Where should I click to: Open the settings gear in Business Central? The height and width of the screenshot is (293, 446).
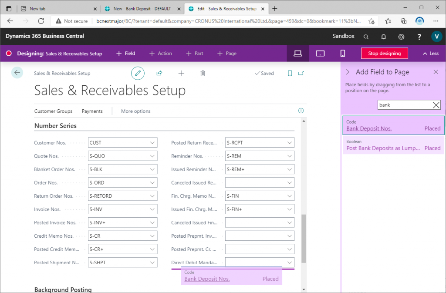(401, 37)
